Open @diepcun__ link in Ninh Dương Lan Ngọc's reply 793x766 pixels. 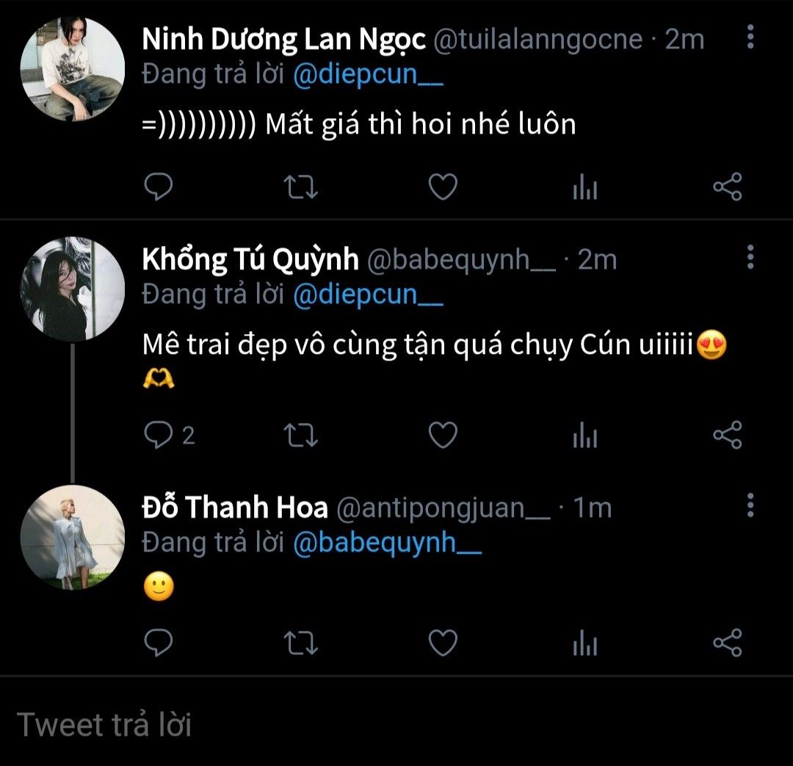pyautogui.click(x=368, y=75)
